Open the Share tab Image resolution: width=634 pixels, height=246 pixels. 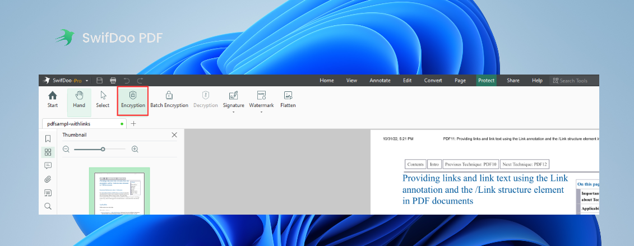(x=513, y=80)
